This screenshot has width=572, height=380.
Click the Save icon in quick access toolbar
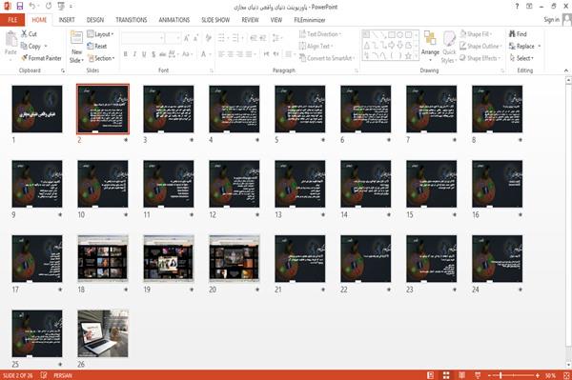pyautogui.click(x=20, y=6)
